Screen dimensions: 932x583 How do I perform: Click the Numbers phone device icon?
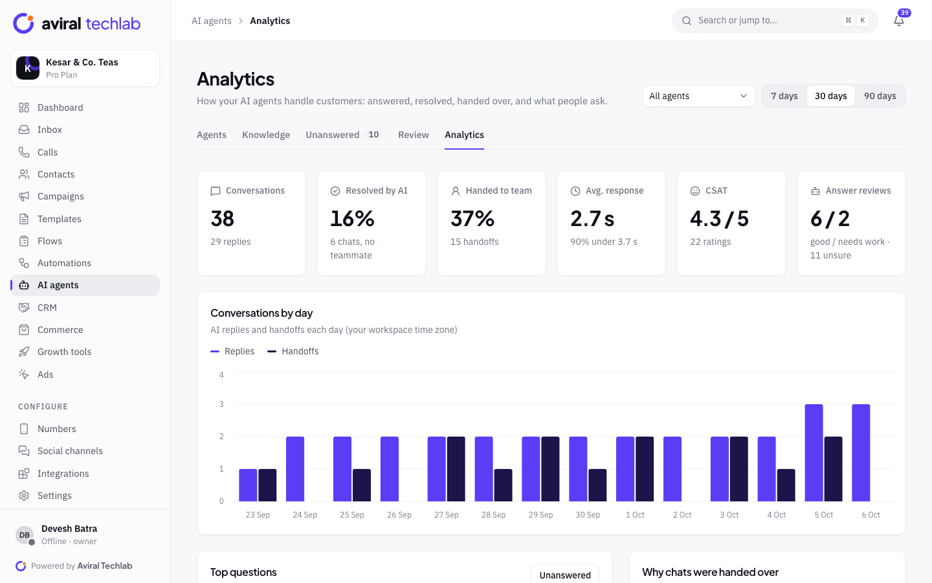[24, 429]
